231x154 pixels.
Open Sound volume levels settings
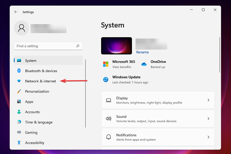pyautogui.click(x=158, y=119)
